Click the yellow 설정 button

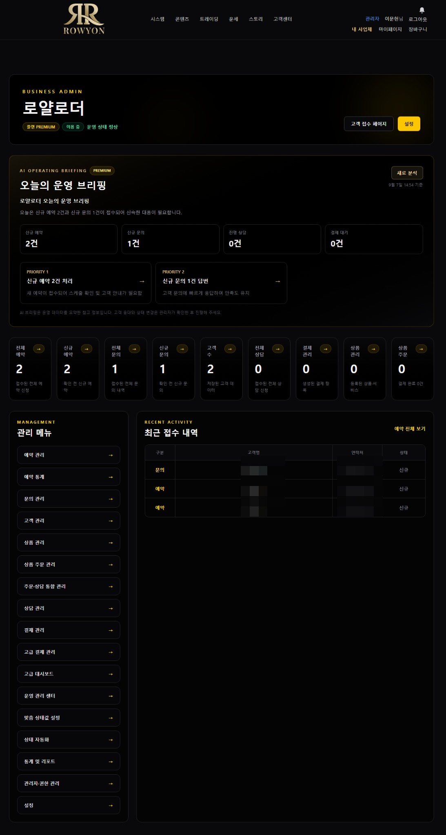409,124
